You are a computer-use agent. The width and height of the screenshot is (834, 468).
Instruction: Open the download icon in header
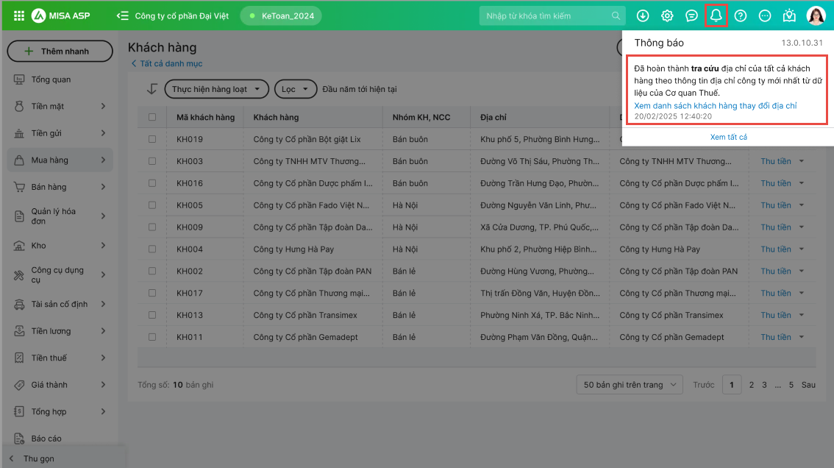tap(643, 16)
